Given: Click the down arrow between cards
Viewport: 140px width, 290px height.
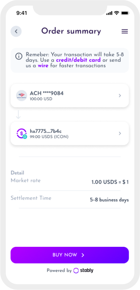Looking at the screenshot, I should [x=18, y=115].
